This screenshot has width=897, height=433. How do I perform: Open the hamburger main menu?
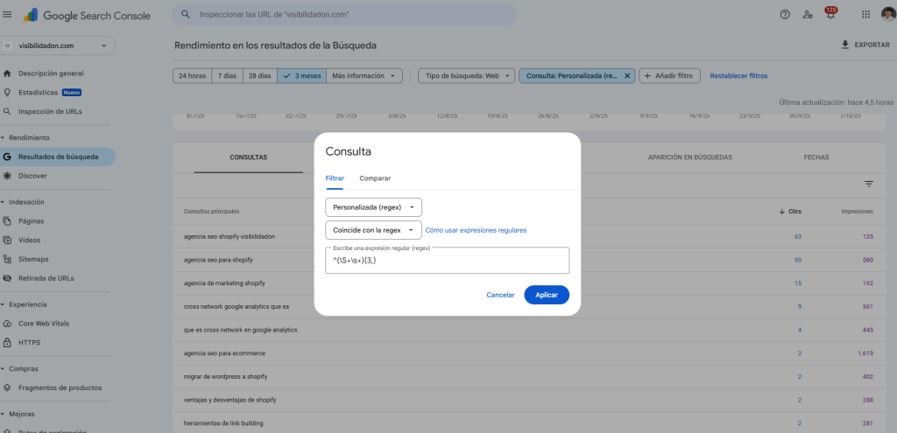(8, 15)
